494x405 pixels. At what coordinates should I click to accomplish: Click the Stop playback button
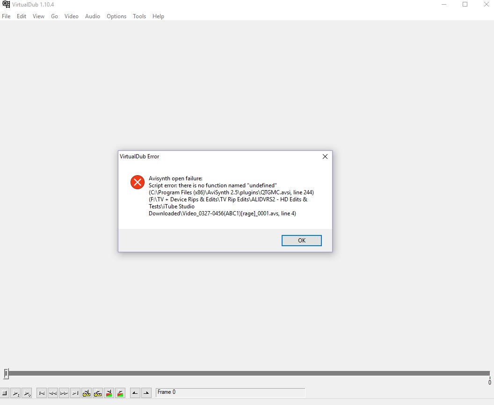click(x=5, y=393)
